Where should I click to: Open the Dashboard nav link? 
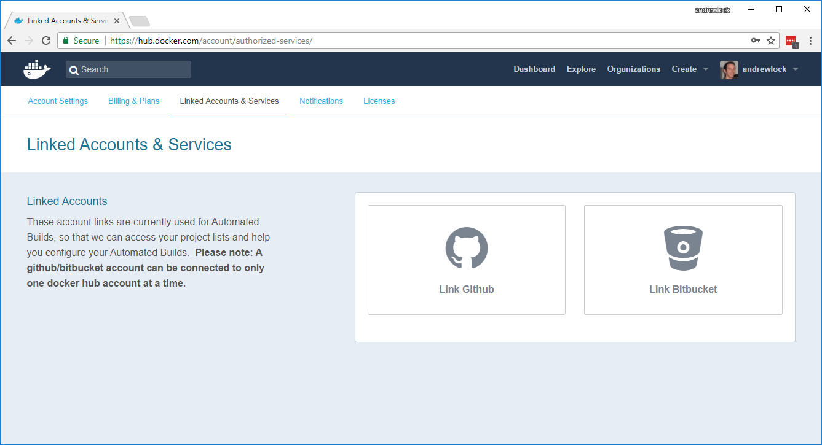(x=534, y=69)
